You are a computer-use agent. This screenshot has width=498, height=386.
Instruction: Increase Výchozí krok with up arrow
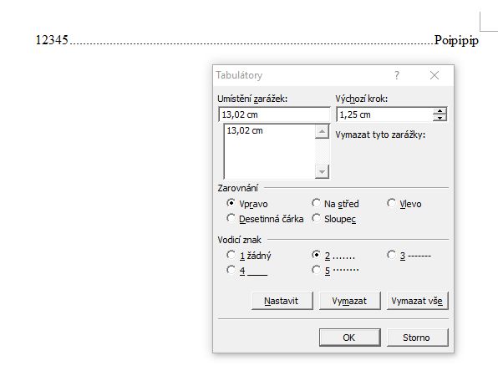point(440,111)
